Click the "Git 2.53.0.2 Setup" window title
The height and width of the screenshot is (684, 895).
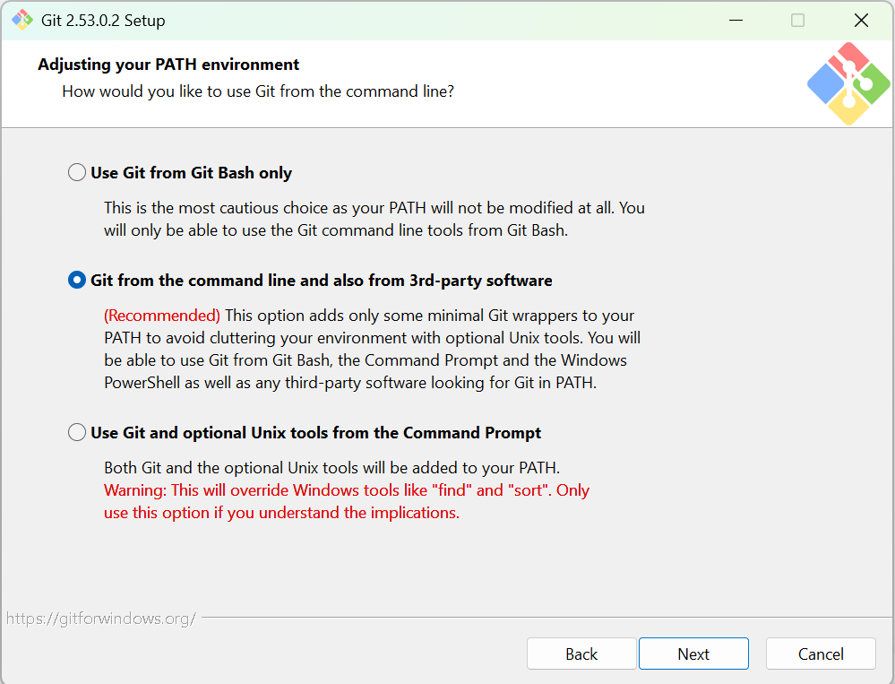point(103,20)
